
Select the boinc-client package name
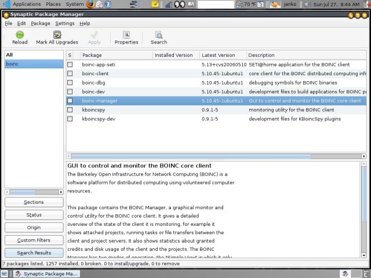pos(95,74)
